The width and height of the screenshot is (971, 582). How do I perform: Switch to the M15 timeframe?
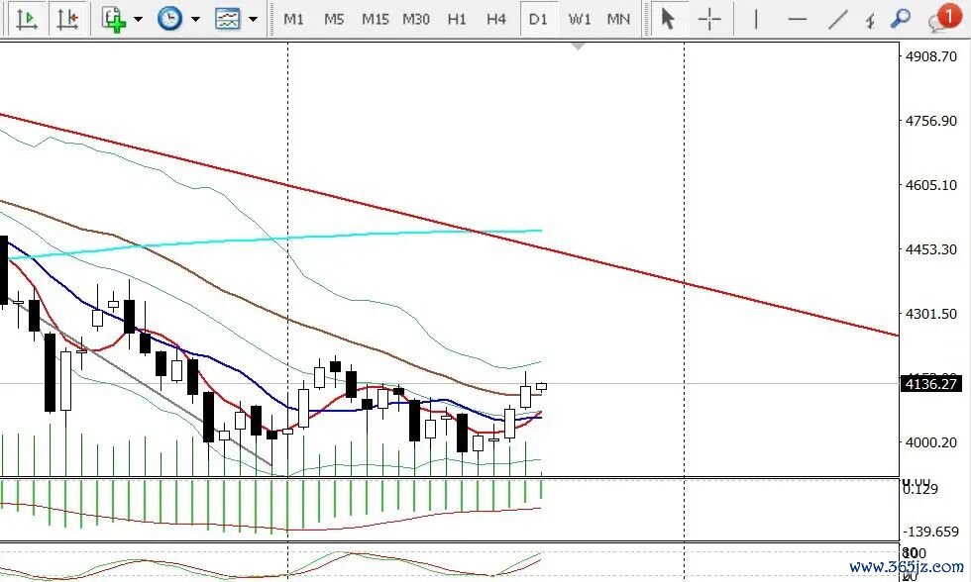click(x=376, y=19)
